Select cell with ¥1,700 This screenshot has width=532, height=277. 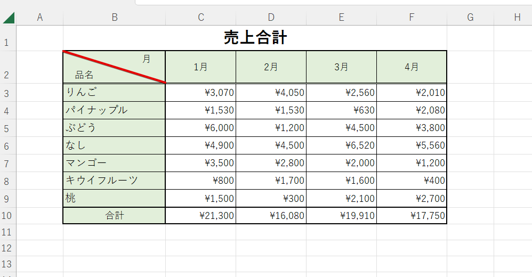(x=271, y=181)
